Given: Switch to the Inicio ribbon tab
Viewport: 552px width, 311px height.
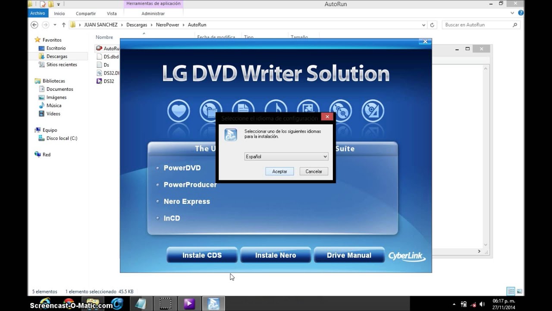Looking at the screenshot, I should 60,13.
